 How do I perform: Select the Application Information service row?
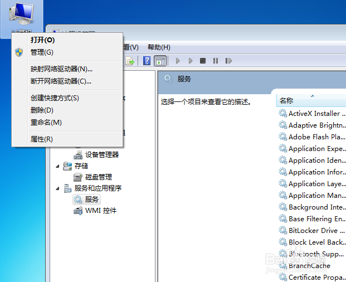(x=312, y=172)
